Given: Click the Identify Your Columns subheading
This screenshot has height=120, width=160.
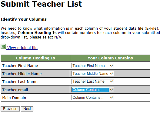Looking at the screenshot, I should (24, 19).
